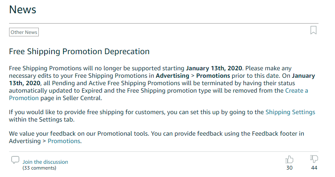Click the News page heading

pos(23,10)
